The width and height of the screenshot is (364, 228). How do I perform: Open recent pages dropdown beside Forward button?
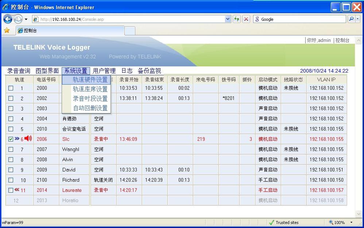tap(26, 19)
